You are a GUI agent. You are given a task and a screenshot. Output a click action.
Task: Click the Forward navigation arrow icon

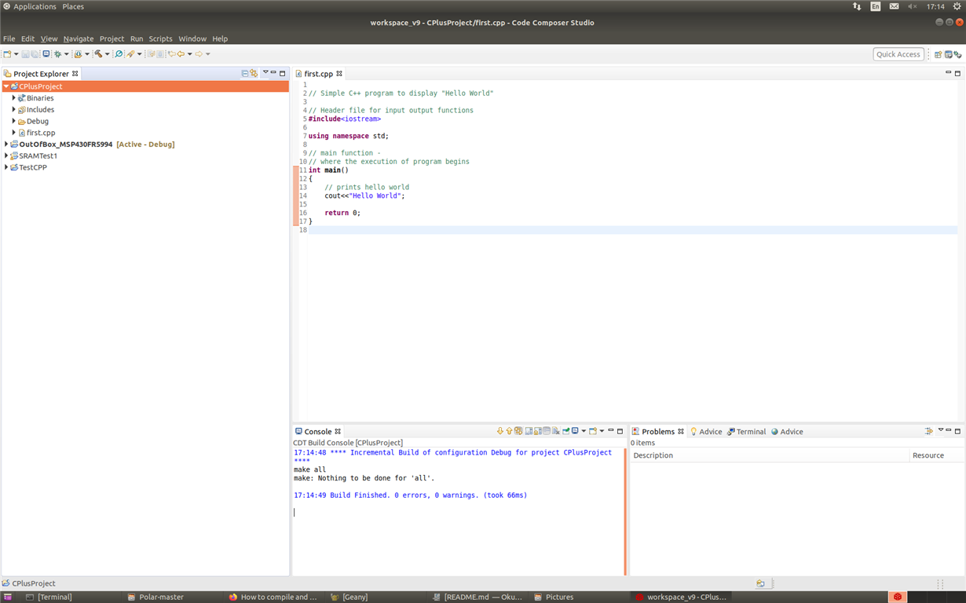tap(199, 54)
